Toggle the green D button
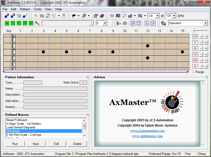The height and width of the screenshot is (157, 211). click(31, 23)
